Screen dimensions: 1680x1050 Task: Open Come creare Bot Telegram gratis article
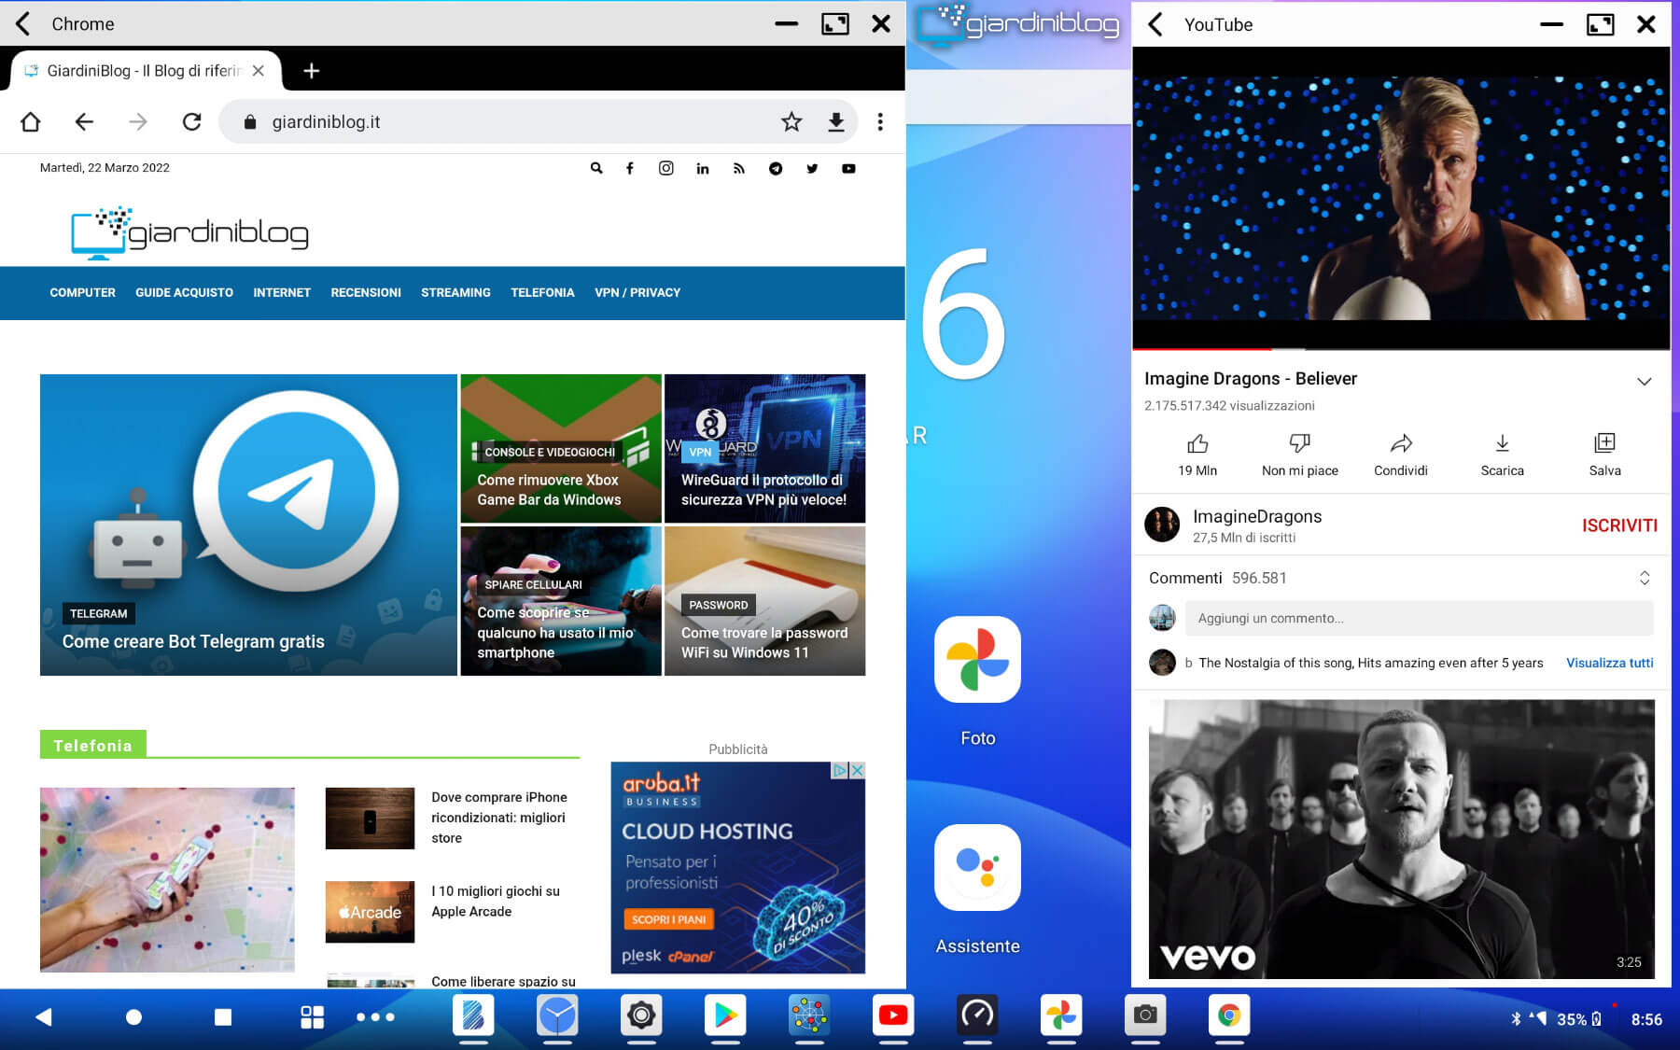(x=248, y=525)
